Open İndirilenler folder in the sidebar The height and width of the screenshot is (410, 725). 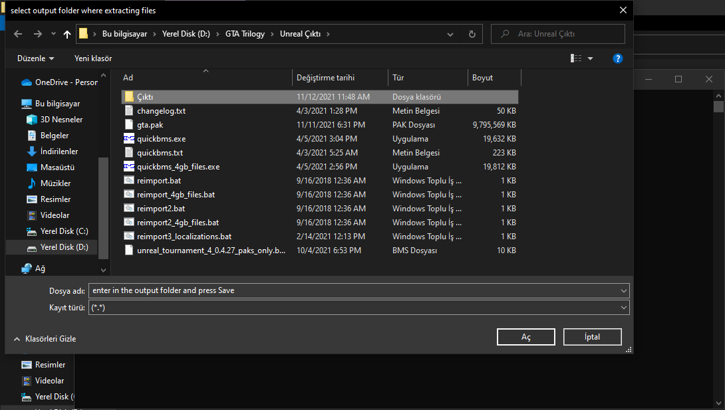coord(53,152)
